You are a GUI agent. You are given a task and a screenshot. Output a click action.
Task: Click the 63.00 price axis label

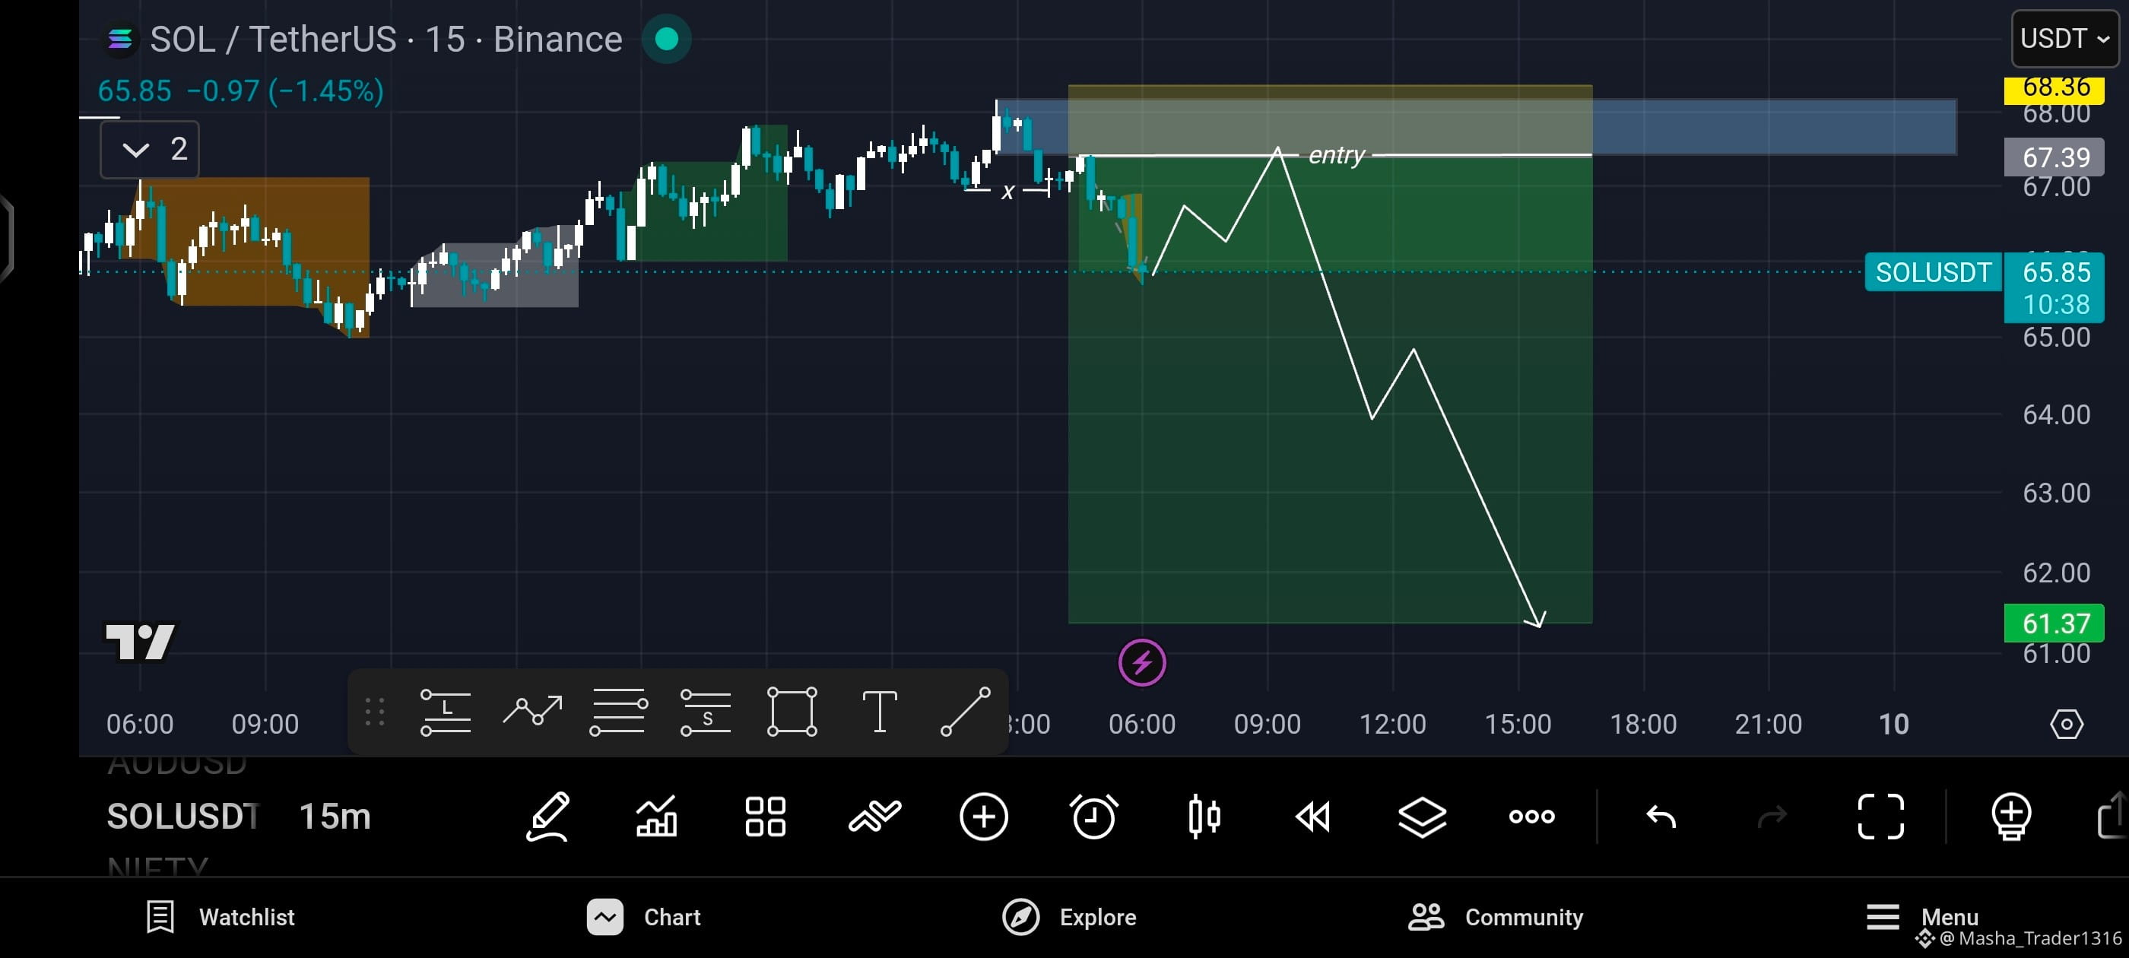(2056, 493)
